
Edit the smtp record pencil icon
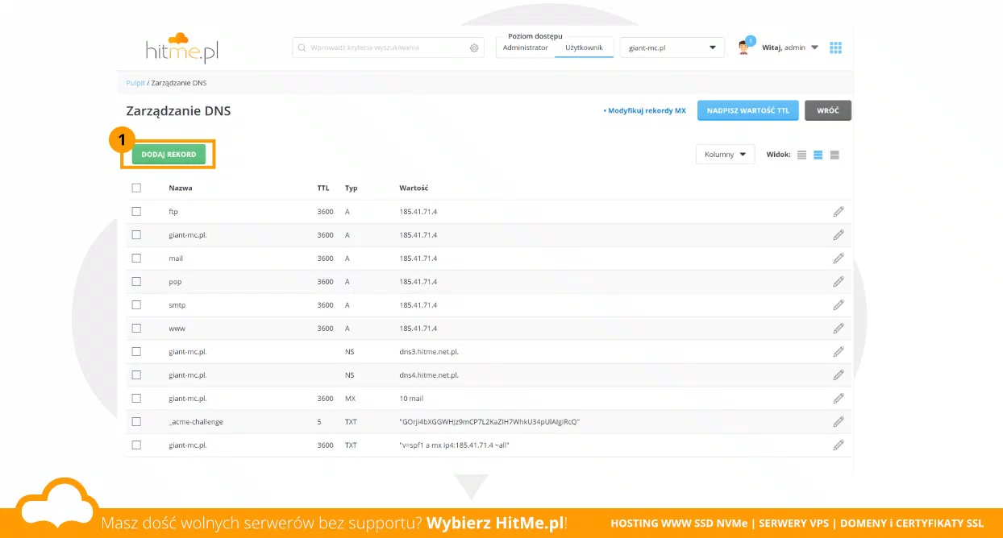[839, 305]
